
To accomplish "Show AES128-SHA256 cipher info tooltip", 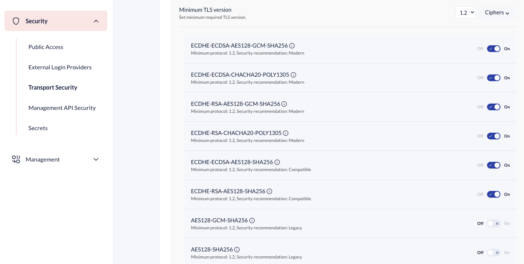I will click(x=237, y=250).
